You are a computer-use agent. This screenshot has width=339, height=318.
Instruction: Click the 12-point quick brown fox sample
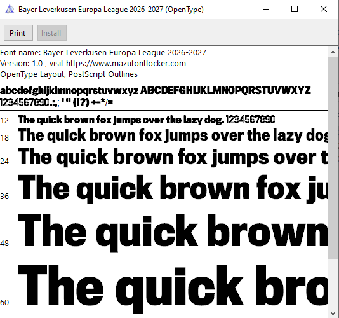click(147, 120)
